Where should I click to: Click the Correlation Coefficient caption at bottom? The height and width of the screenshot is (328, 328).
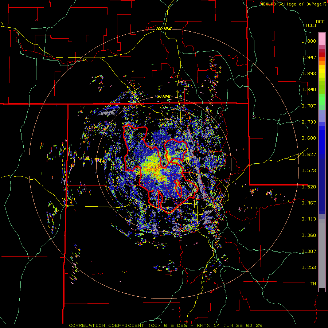coord(165,325)
